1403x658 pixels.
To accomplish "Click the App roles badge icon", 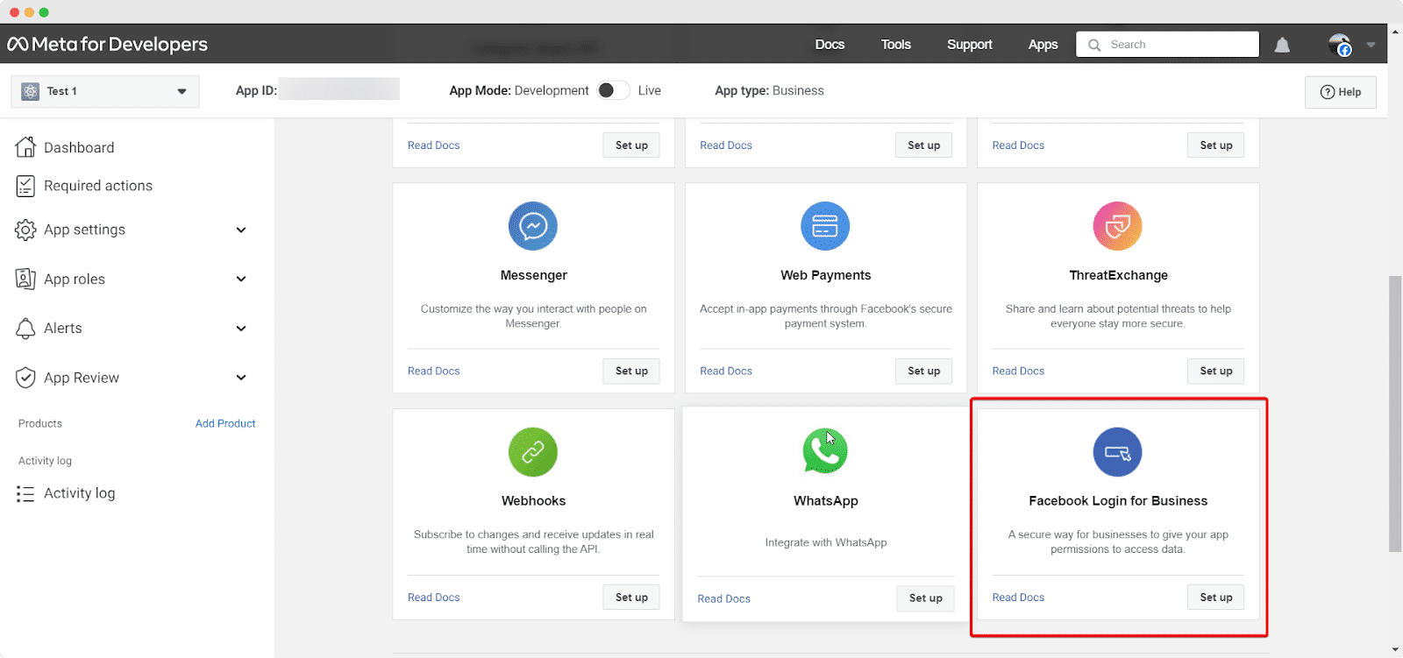I will click(25, 279).
